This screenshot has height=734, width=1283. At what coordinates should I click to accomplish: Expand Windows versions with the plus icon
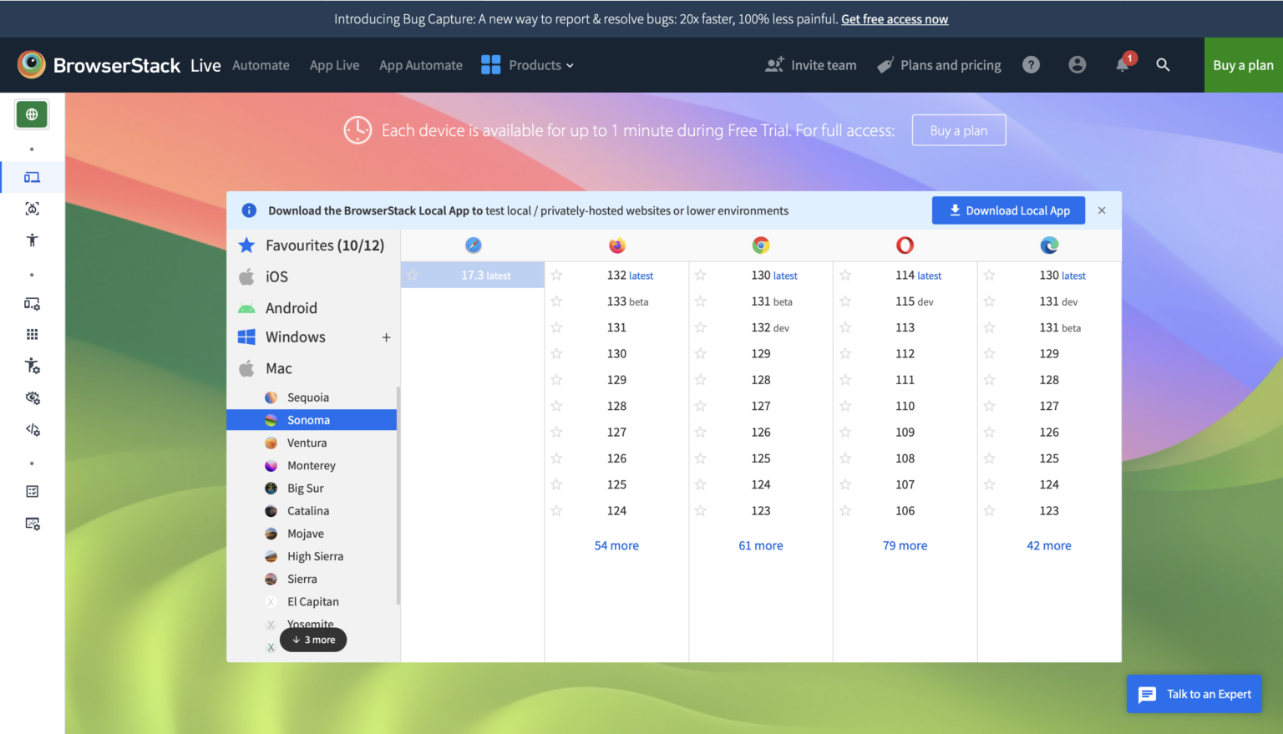point(386,337)
